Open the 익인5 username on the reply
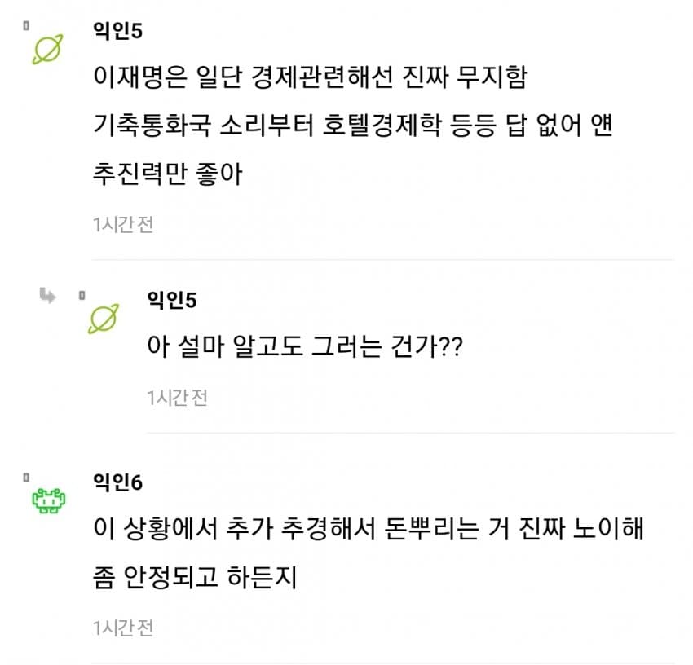This screenshot has width=693, height=665. click(173, 301)
